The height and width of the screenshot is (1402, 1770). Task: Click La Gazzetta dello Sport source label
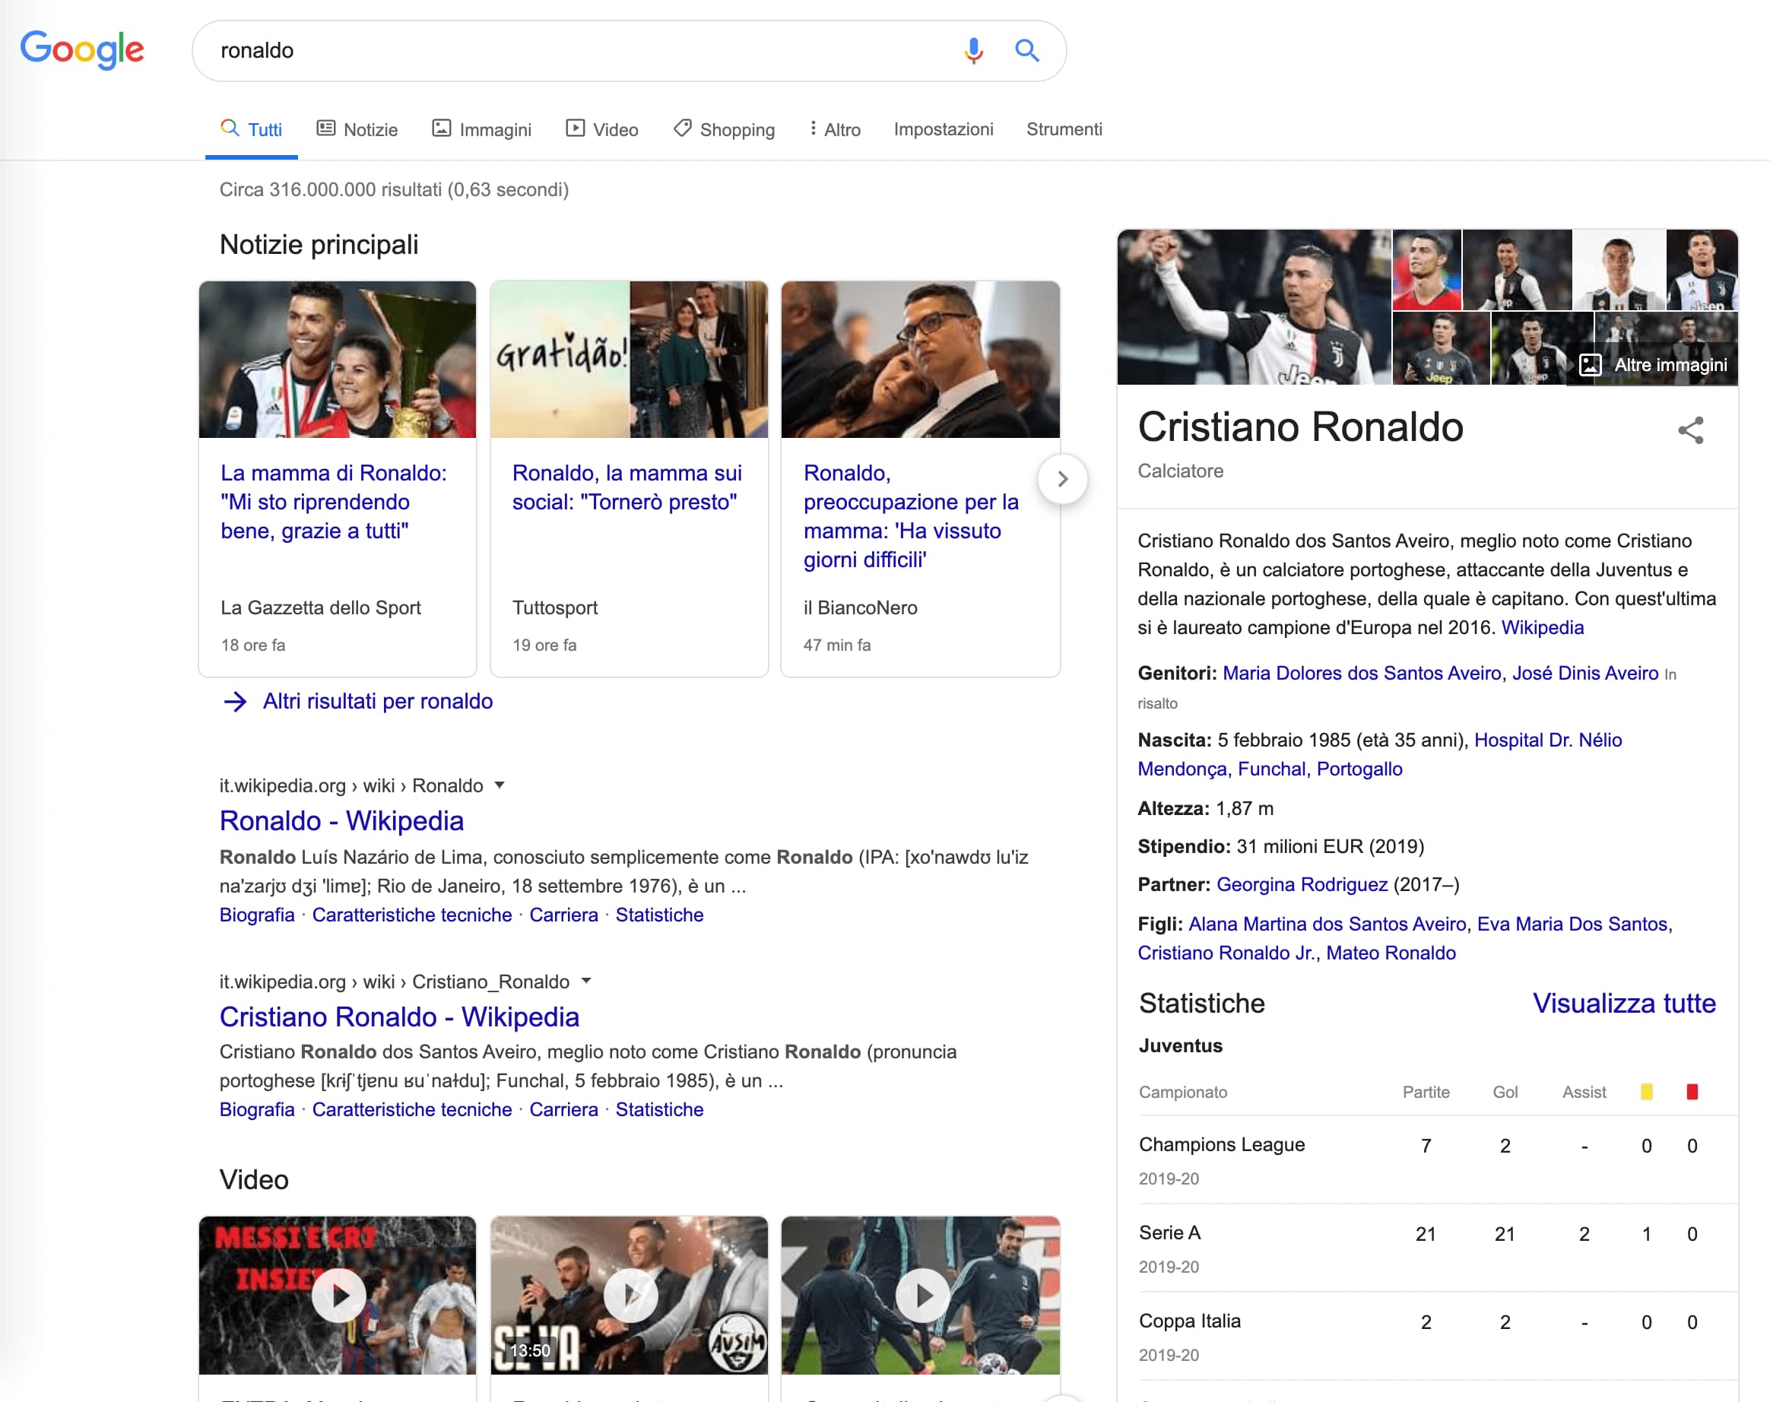click(x=320, y=607)
